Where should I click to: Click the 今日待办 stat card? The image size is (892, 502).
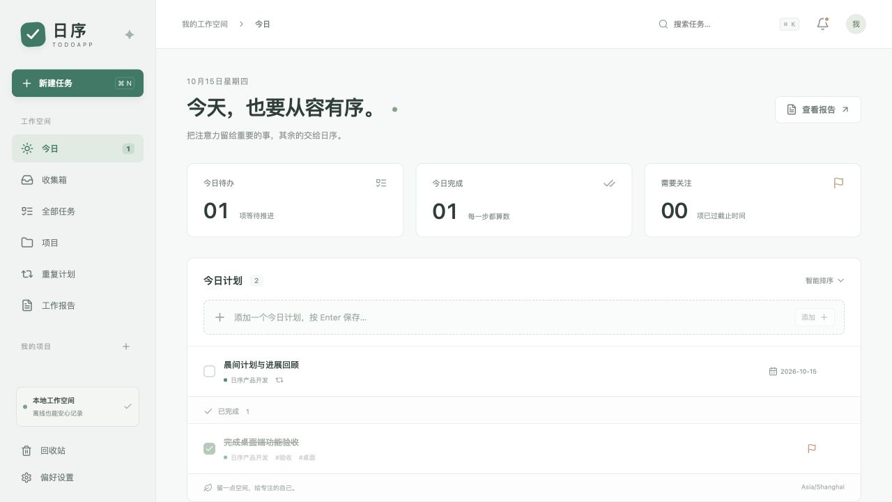click(295, 200)
